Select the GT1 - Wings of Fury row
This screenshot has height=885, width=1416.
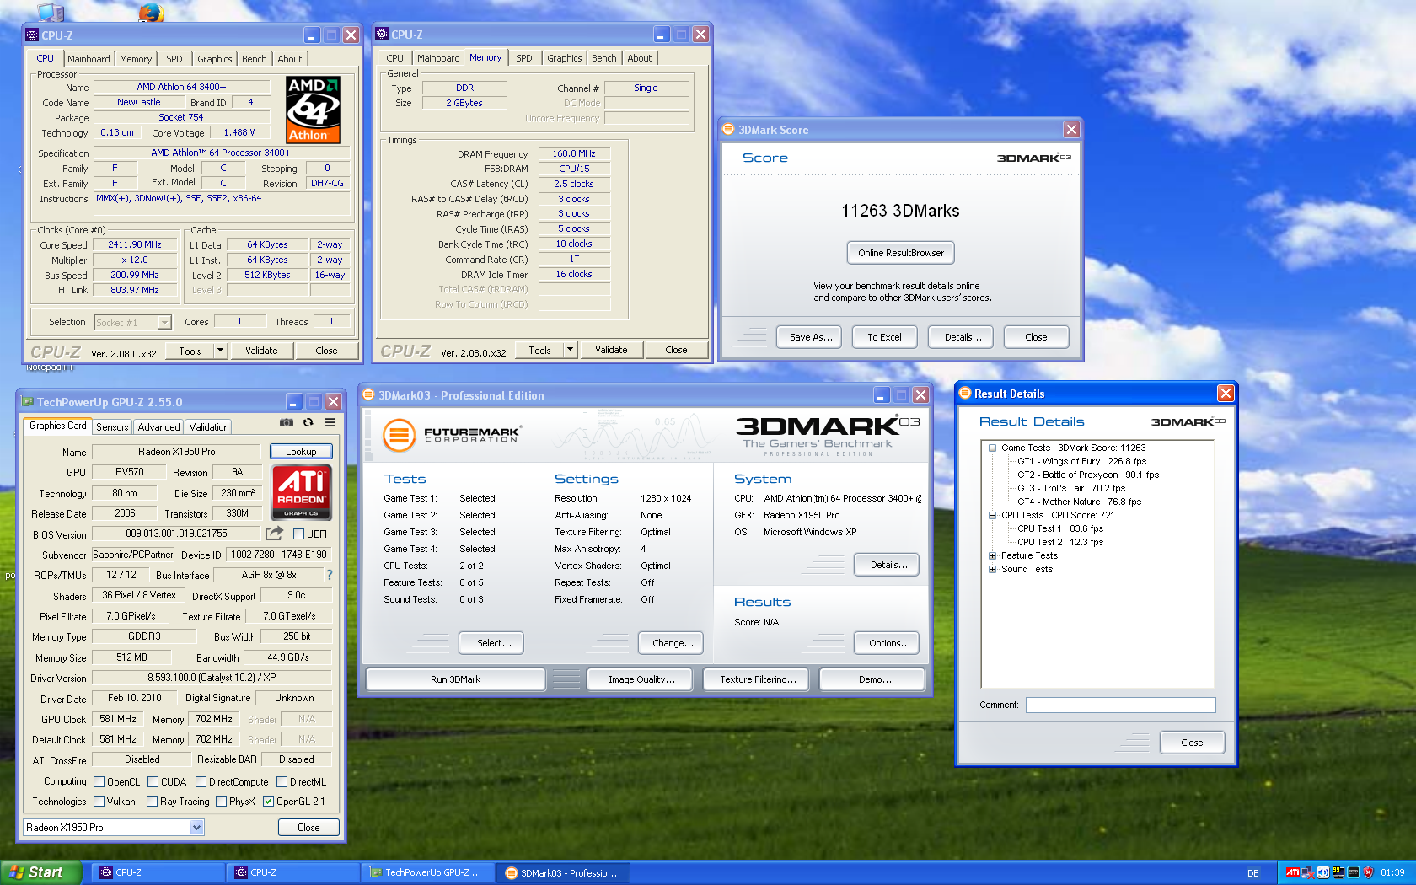1082,462
